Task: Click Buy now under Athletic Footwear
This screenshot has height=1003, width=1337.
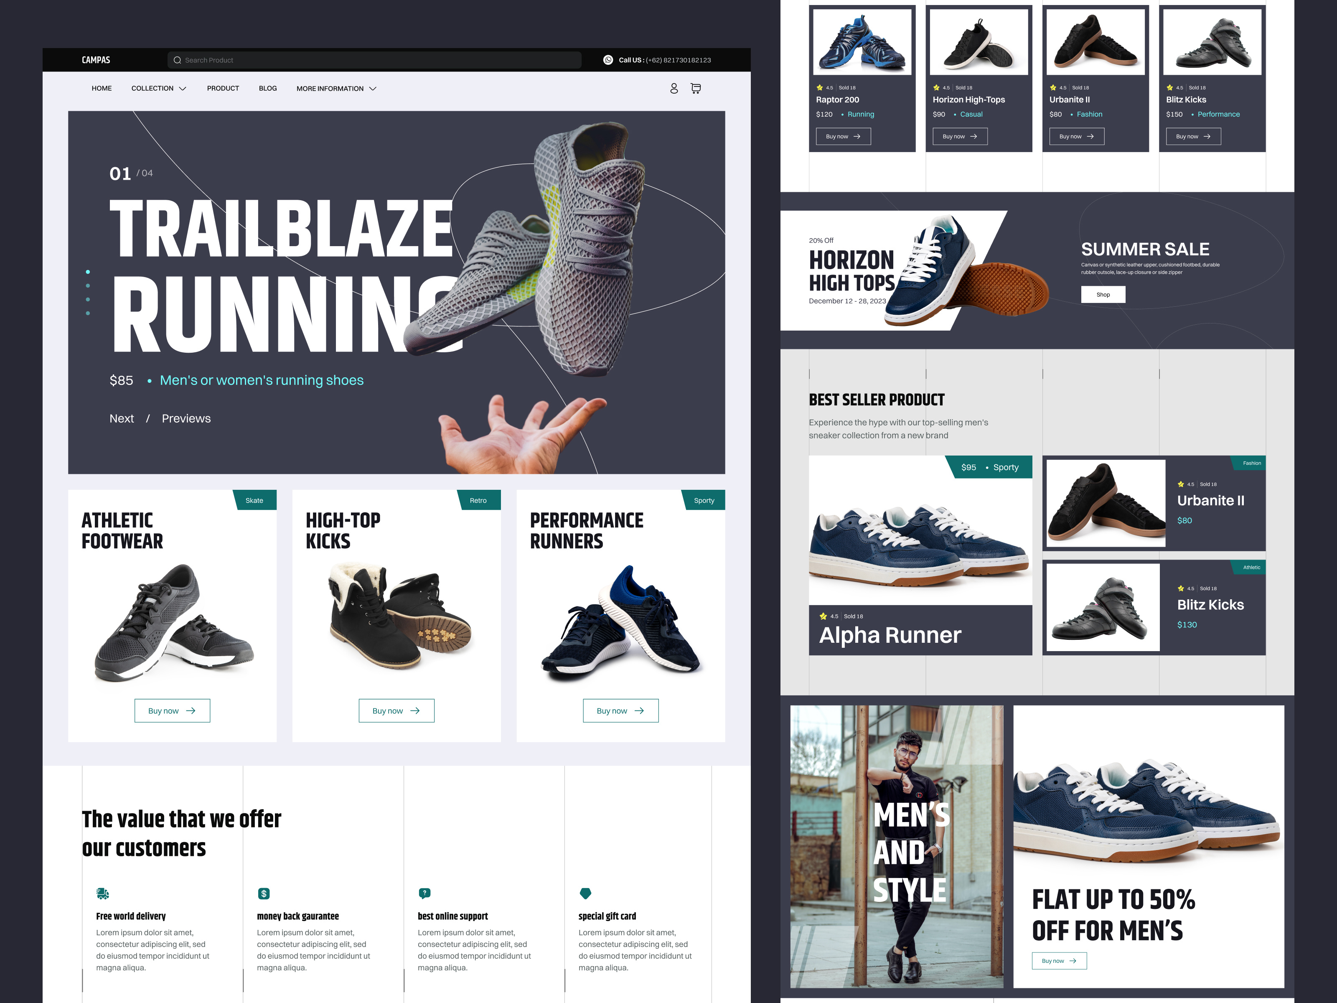Action: 172,710
